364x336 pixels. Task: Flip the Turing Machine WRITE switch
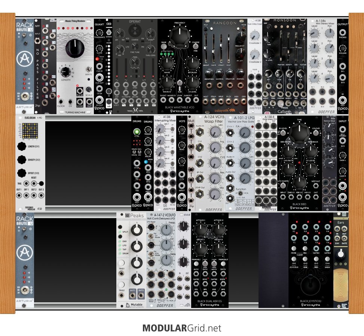point(88,70)
